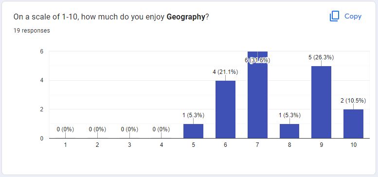Click x-axis label 1

tap(65, 145)
